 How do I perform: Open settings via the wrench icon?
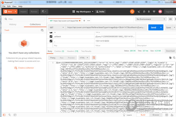(x=144, y=11)
